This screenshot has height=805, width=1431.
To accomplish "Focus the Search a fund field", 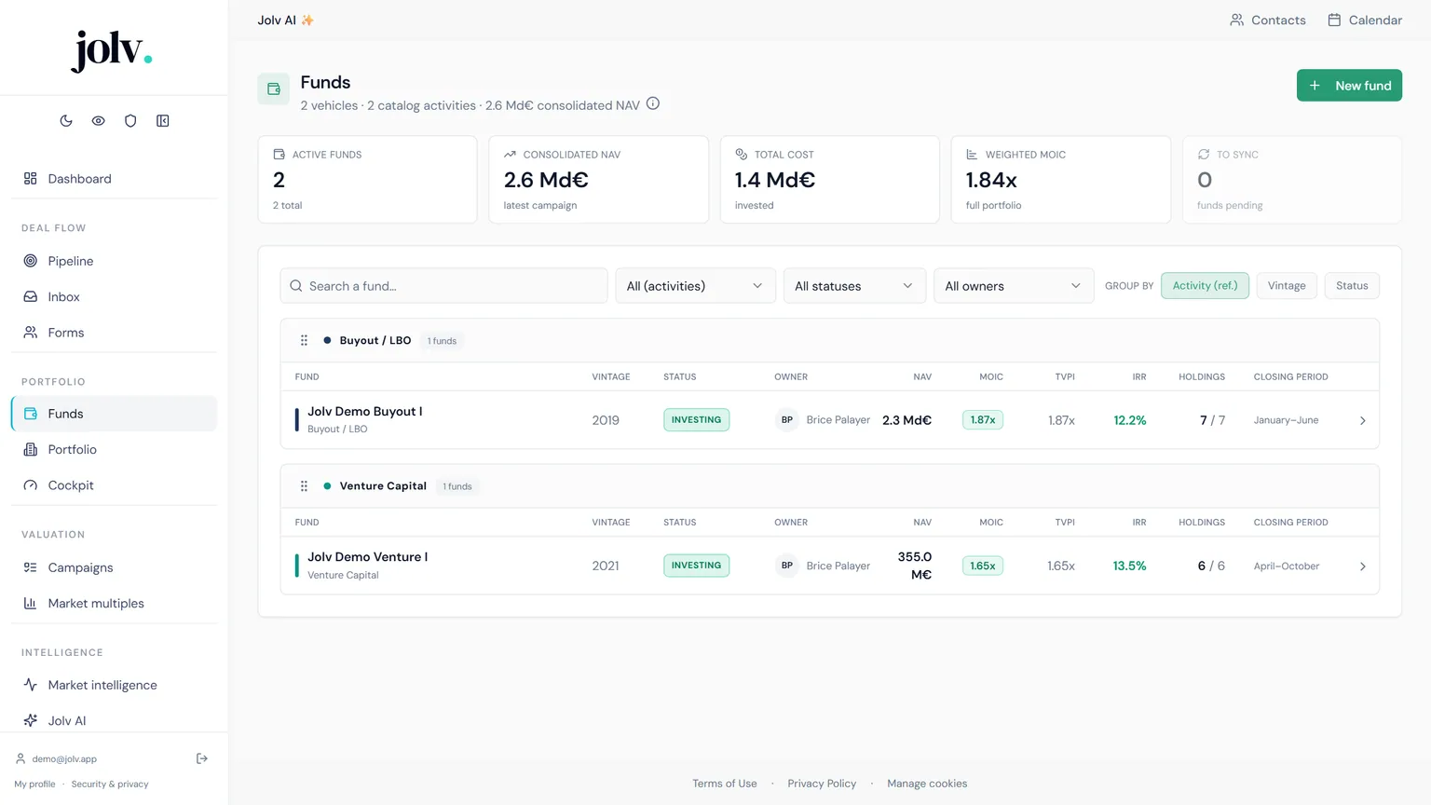I will [x=443, y=286].
